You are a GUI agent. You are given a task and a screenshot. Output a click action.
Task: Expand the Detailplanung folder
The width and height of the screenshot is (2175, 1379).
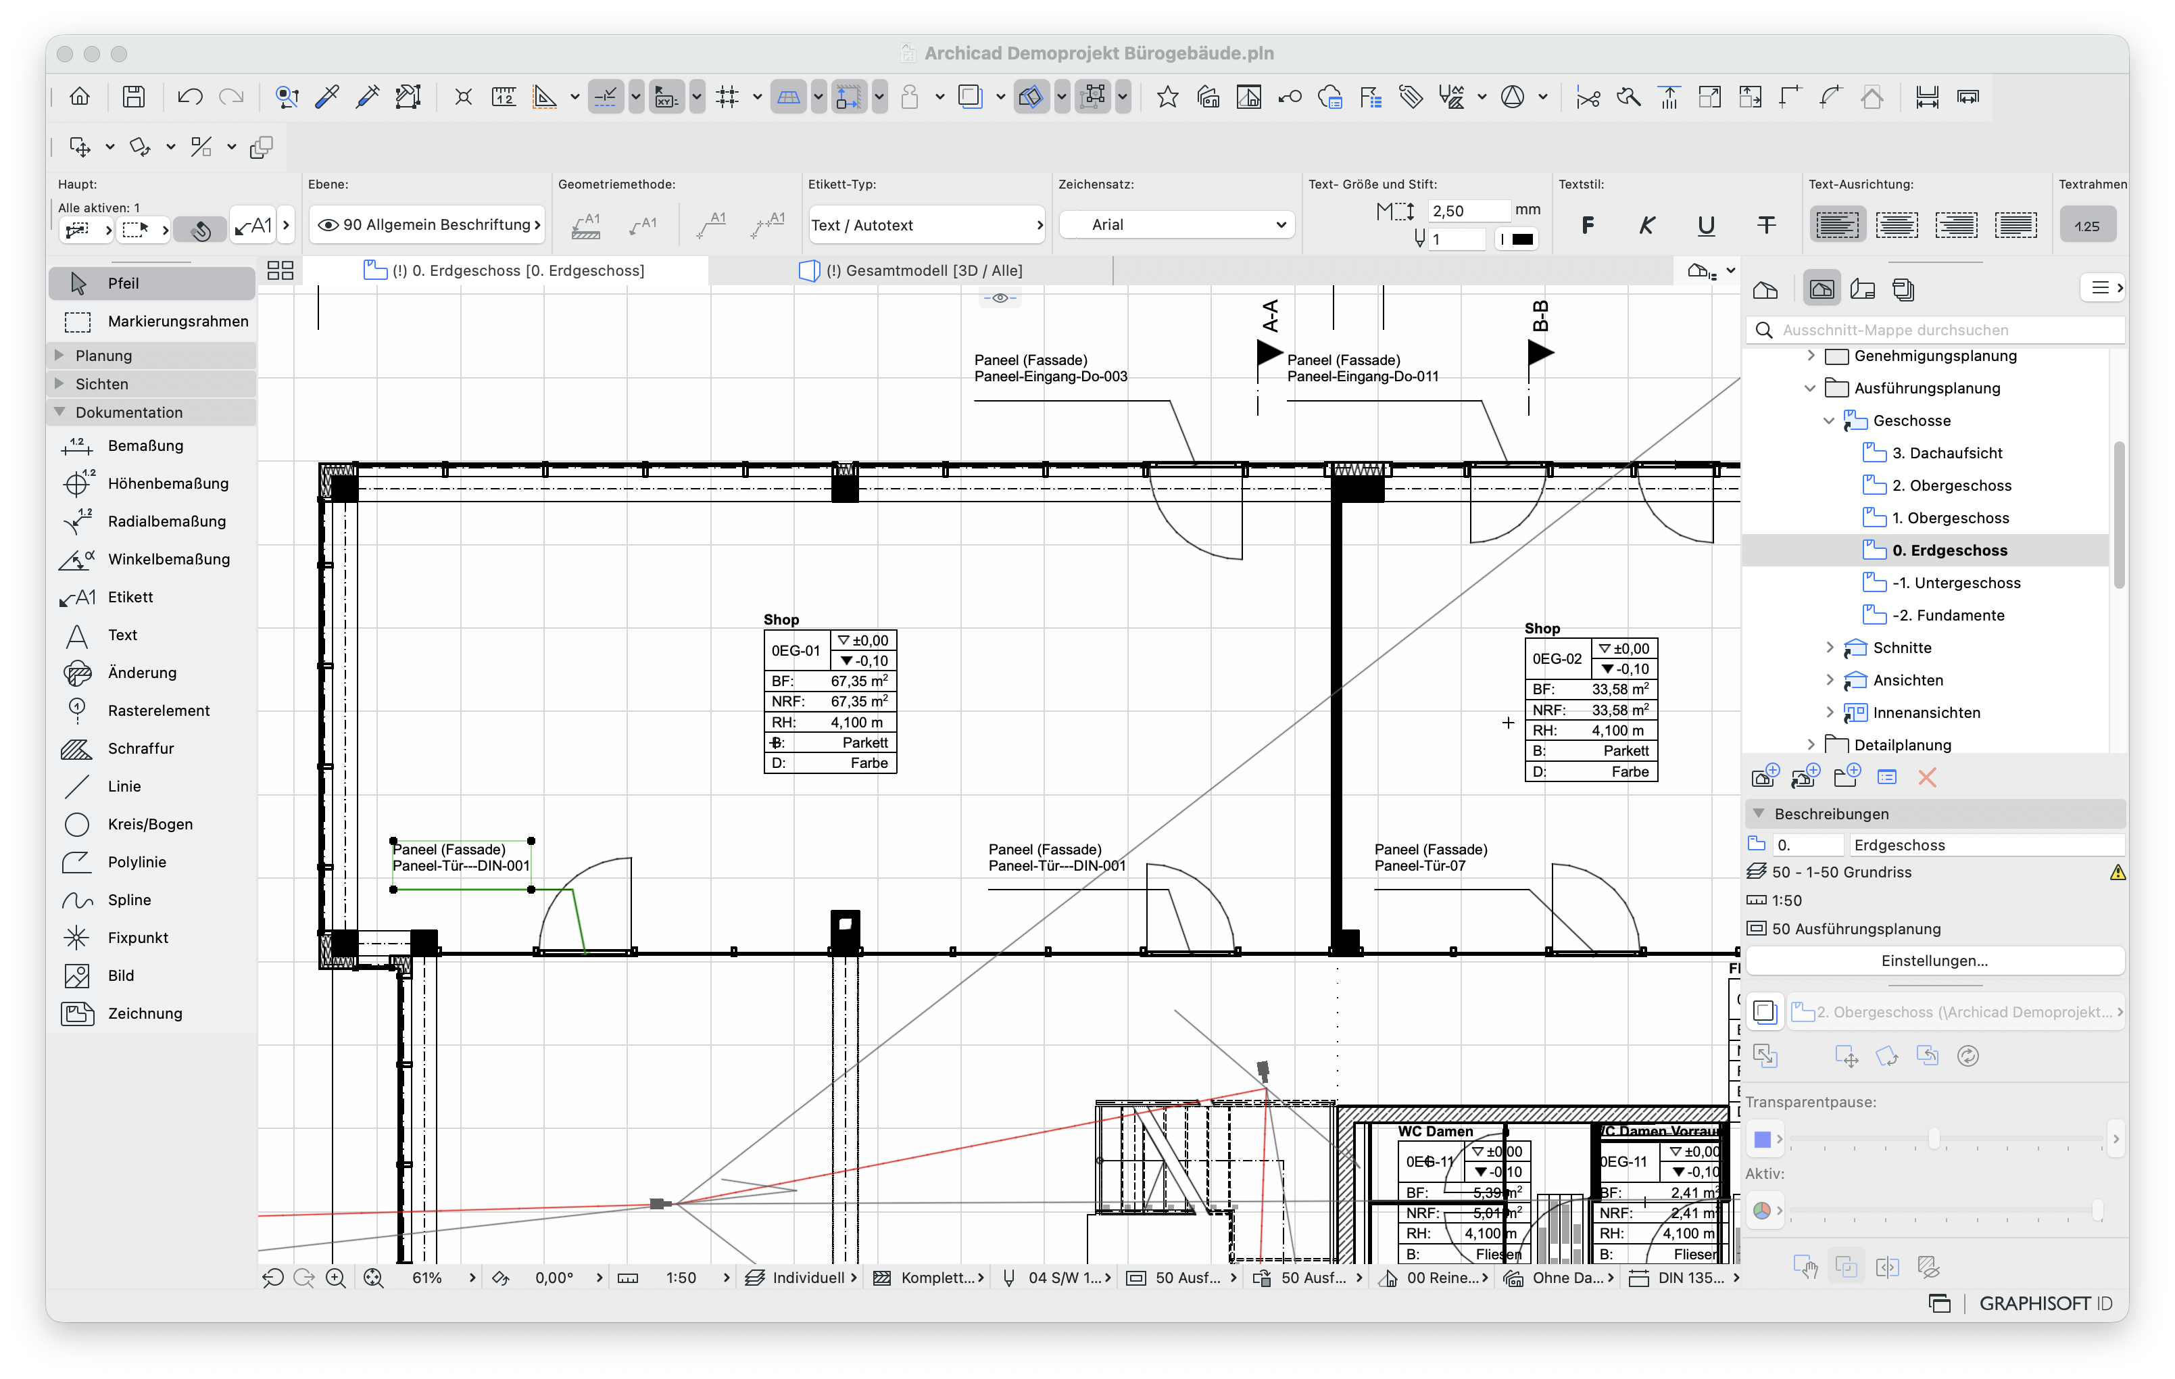[1810, 745]
